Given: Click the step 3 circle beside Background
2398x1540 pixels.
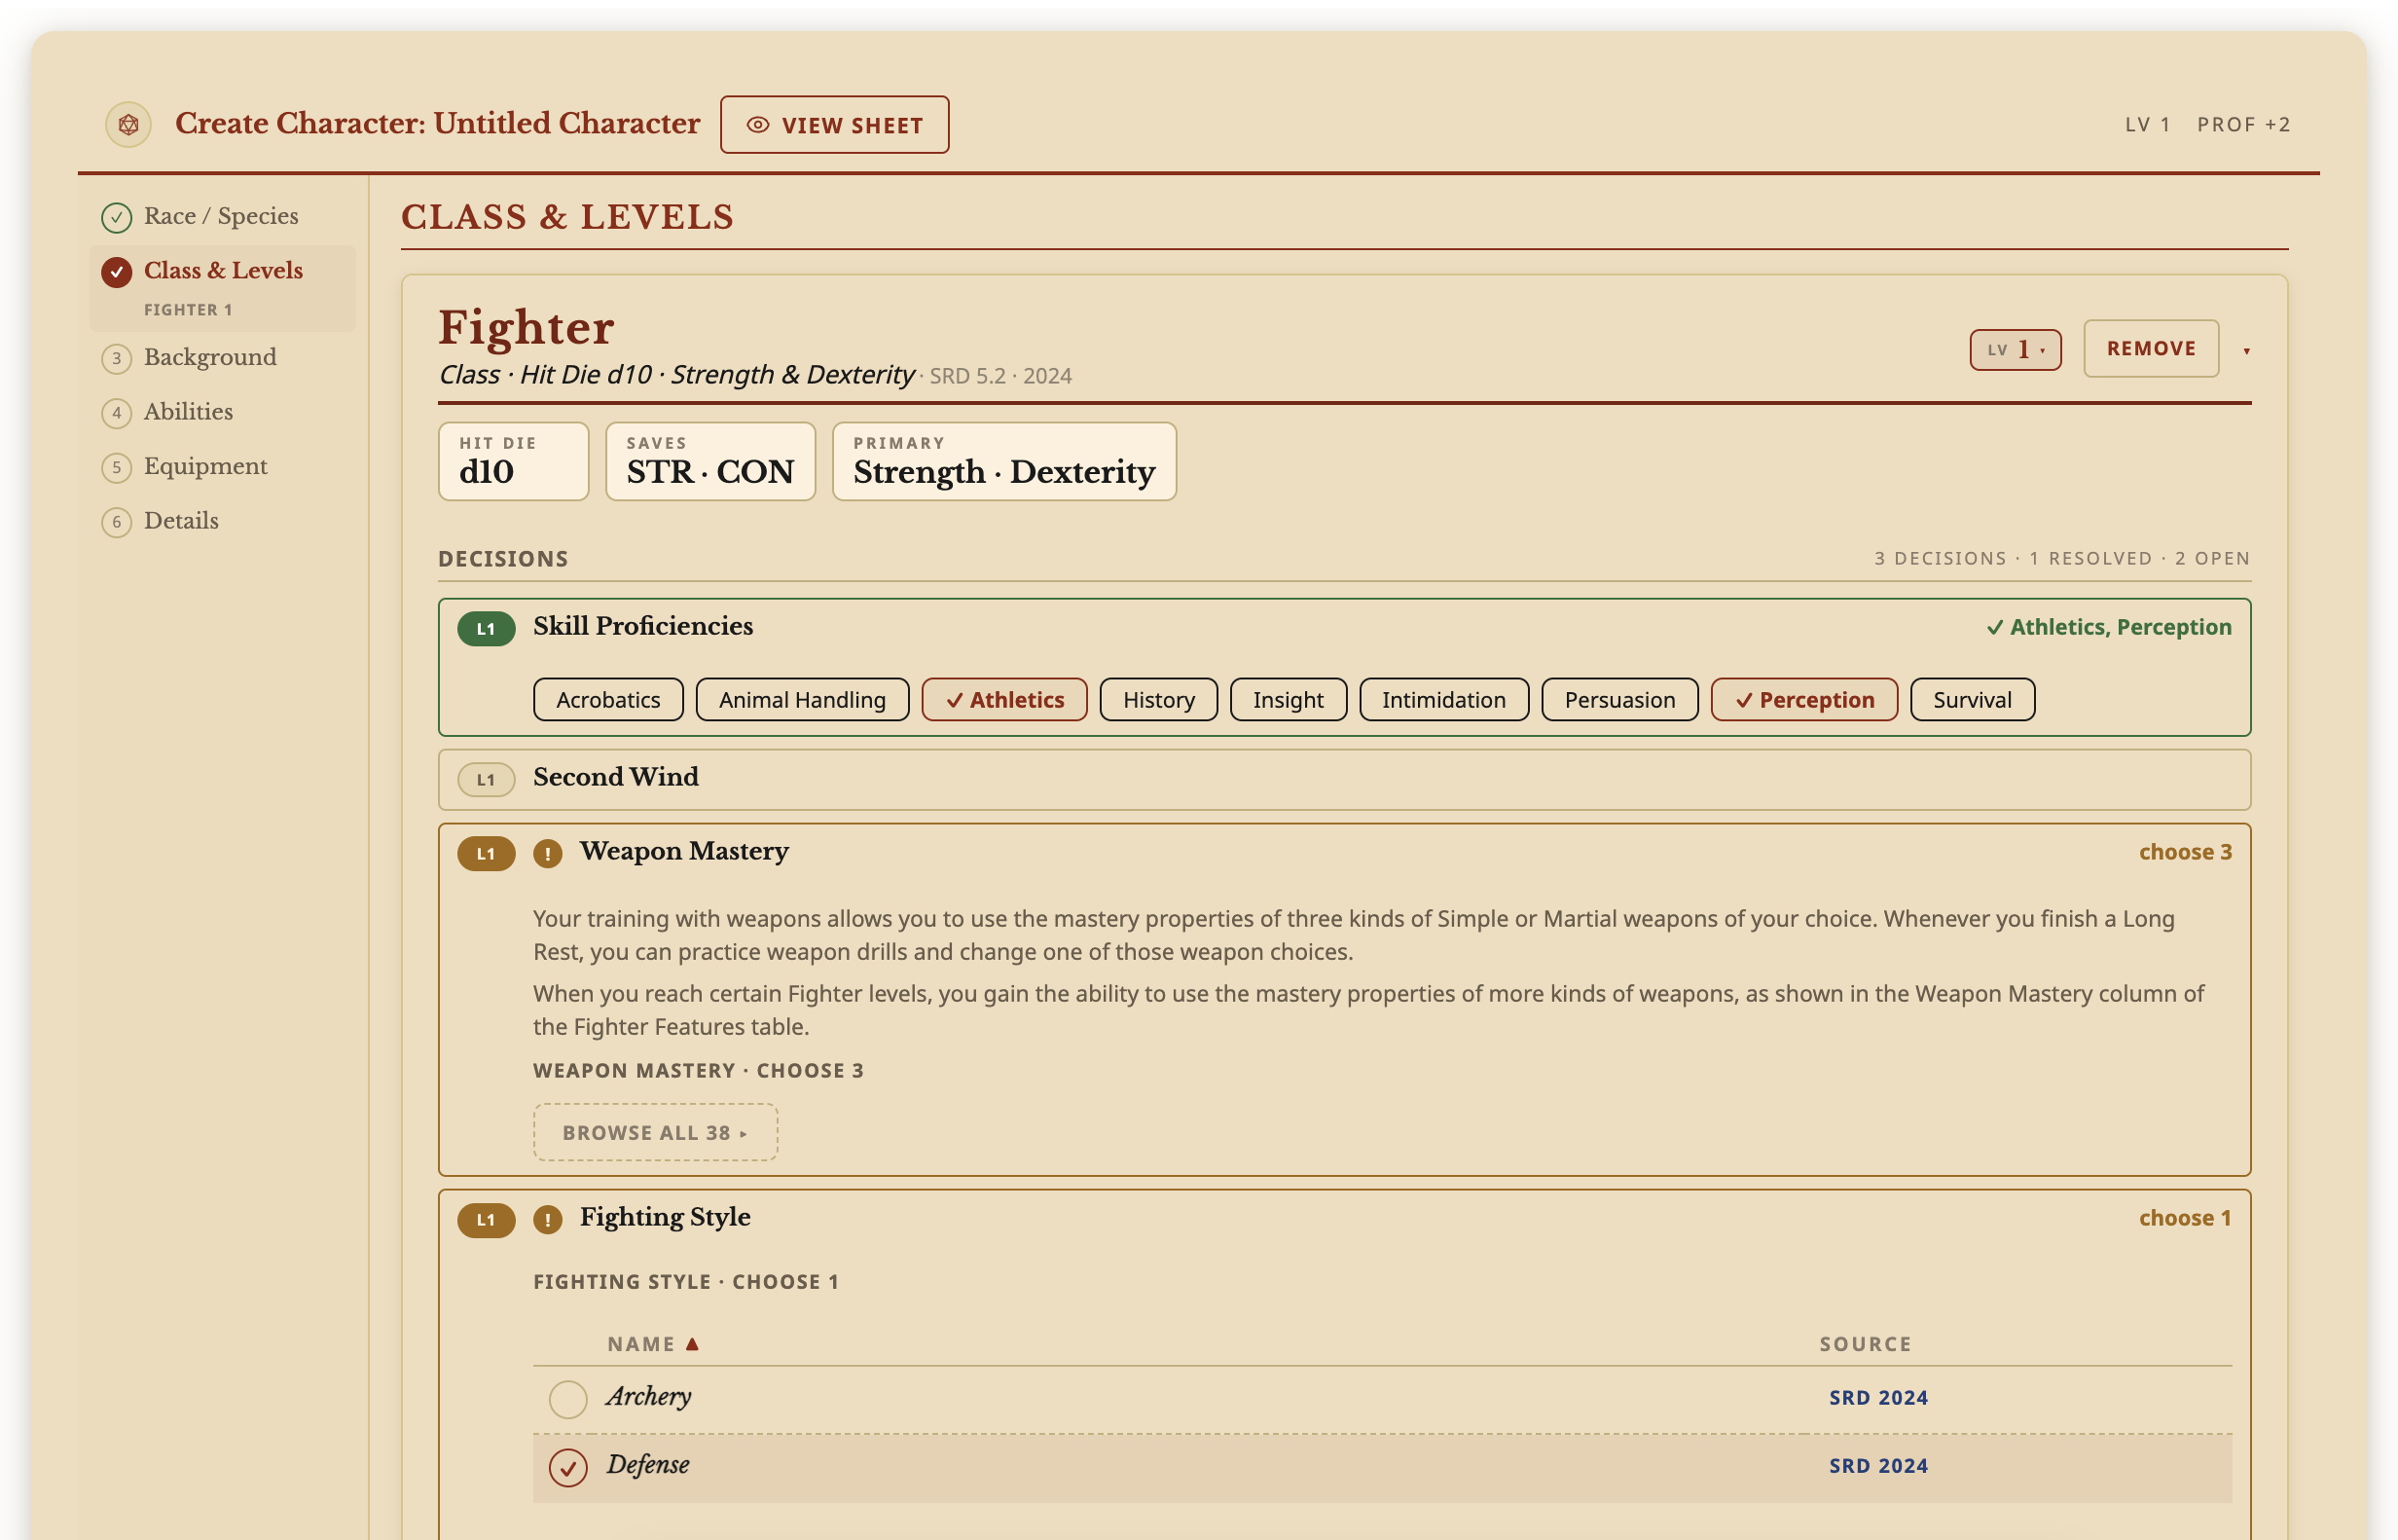Looking at the screenshot, I should [117, 358].
